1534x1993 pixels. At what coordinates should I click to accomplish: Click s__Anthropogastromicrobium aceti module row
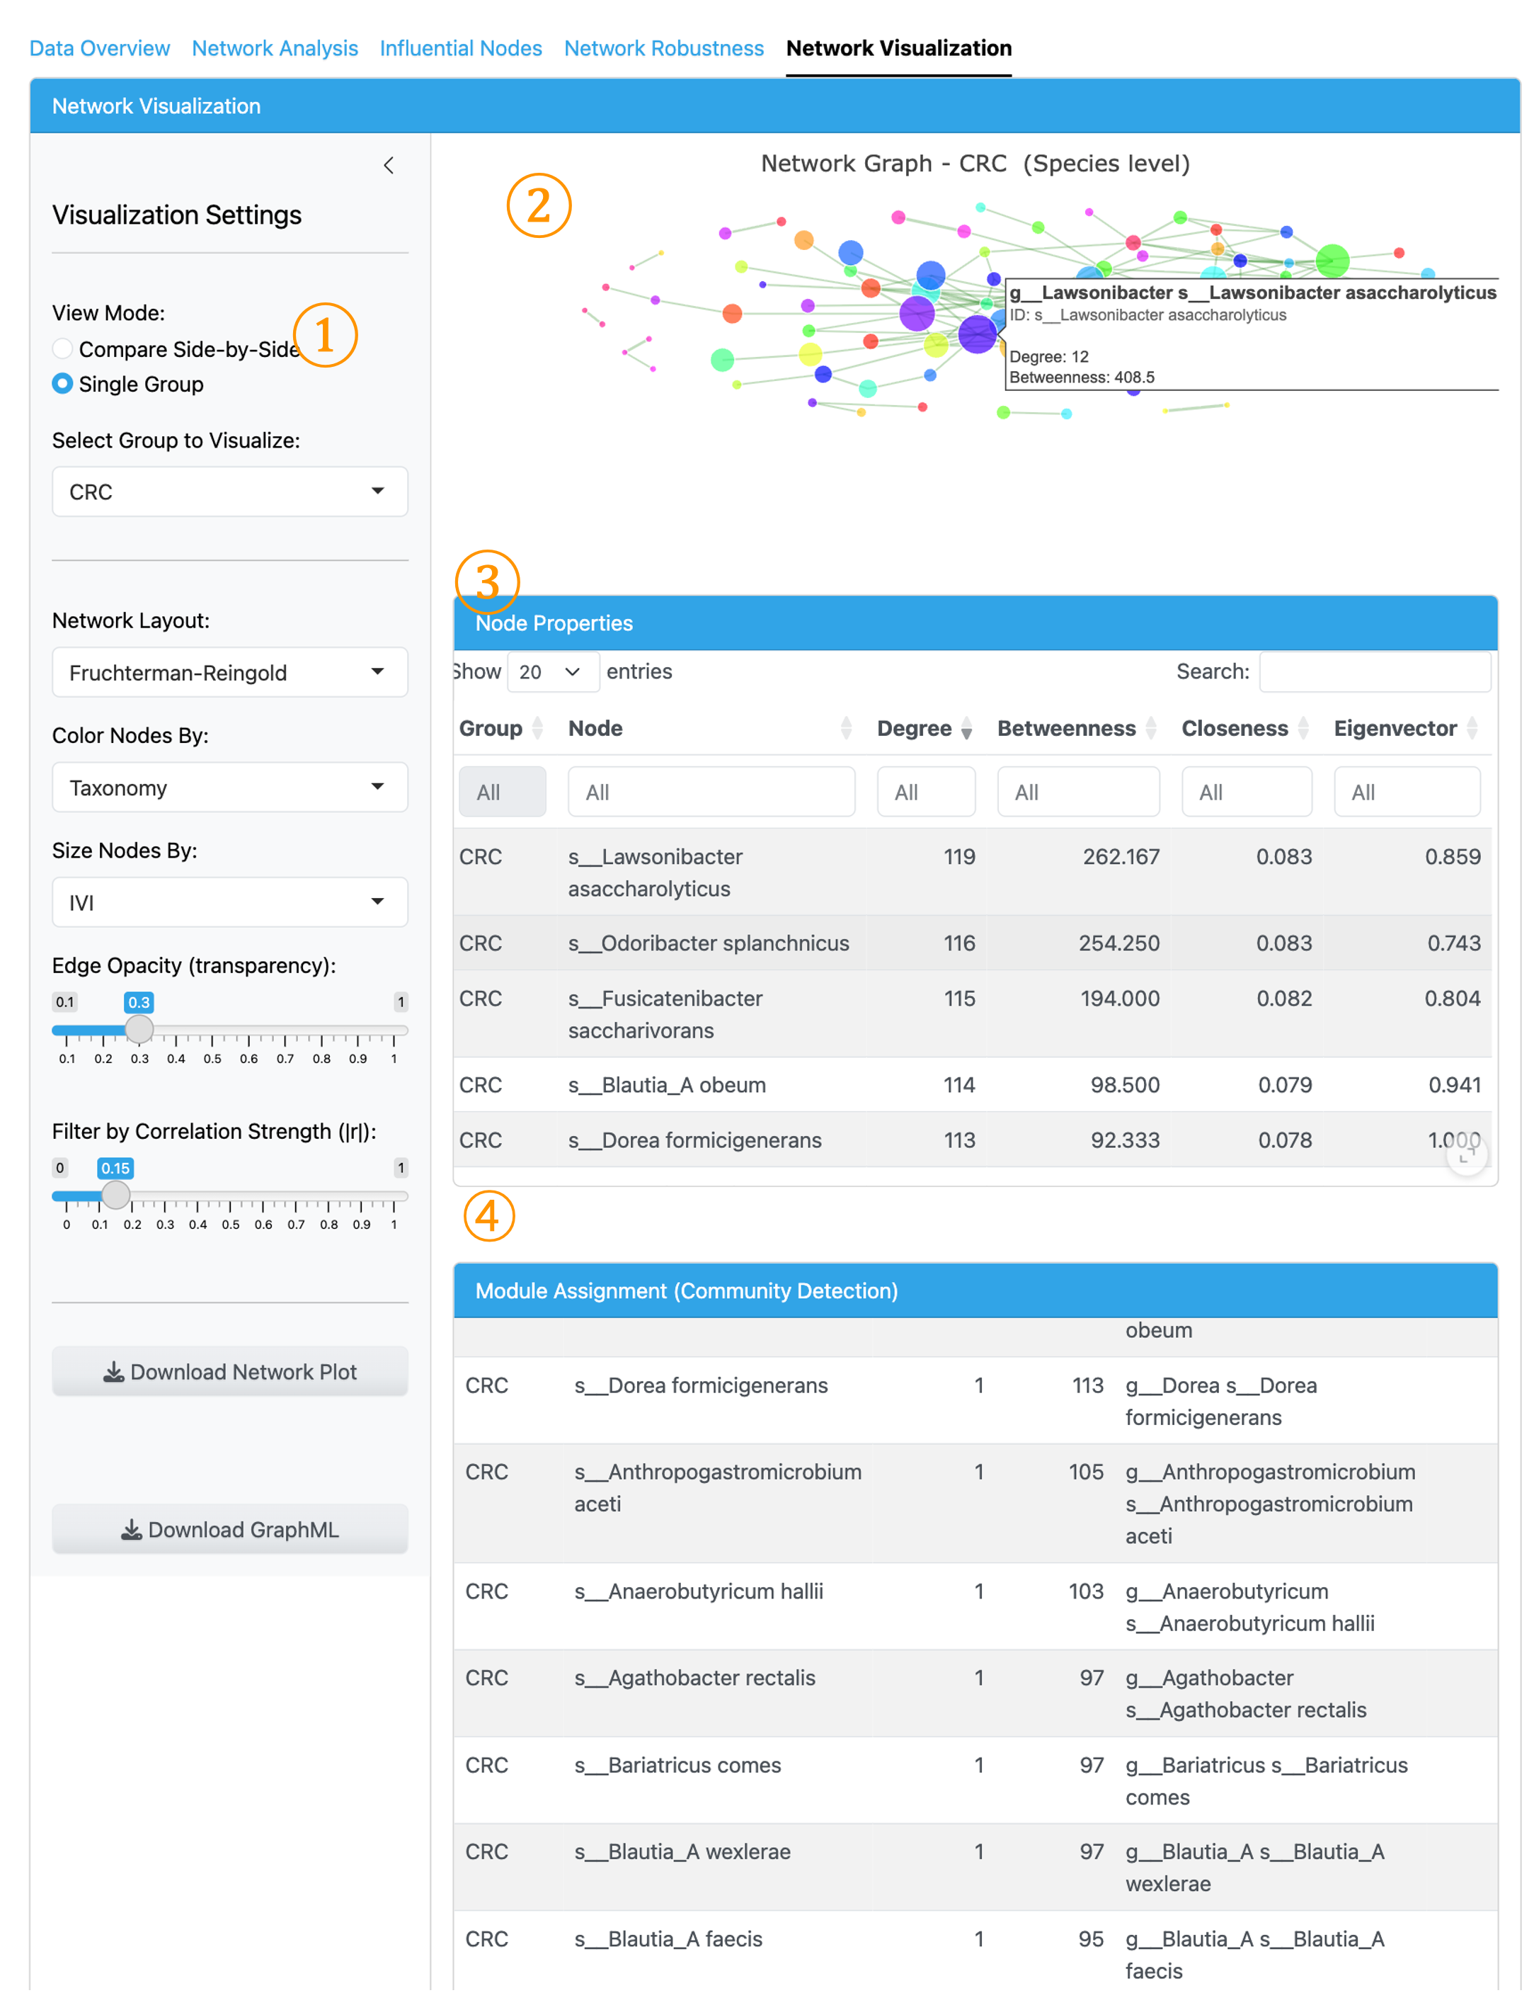[x=975, y=1504]
